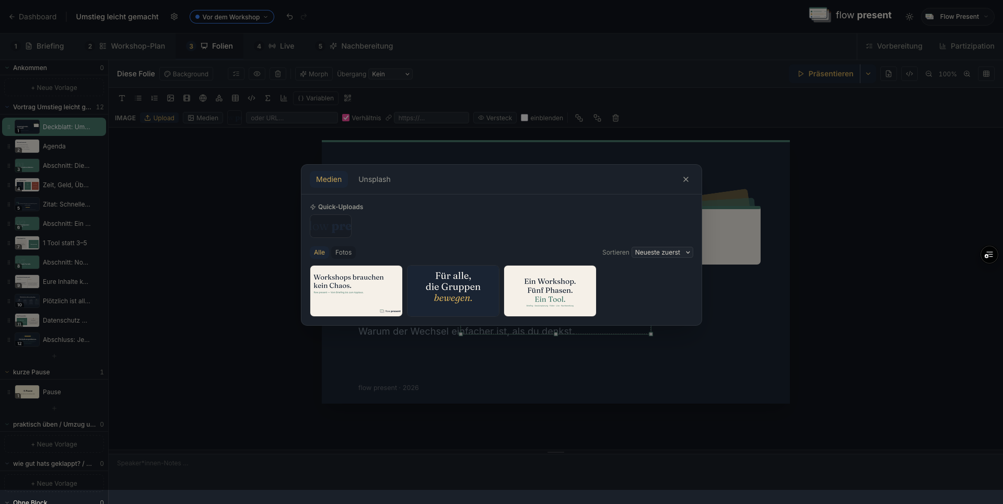1003x504 pixels.
Task: Insert text element
Action: click(x=122, y=98)
